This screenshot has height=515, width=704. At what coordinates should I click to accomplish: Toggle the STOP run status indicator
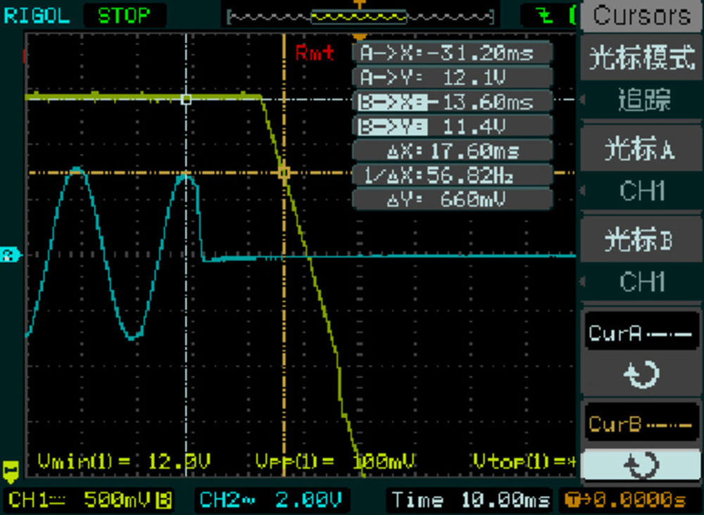tap(124, 15)
